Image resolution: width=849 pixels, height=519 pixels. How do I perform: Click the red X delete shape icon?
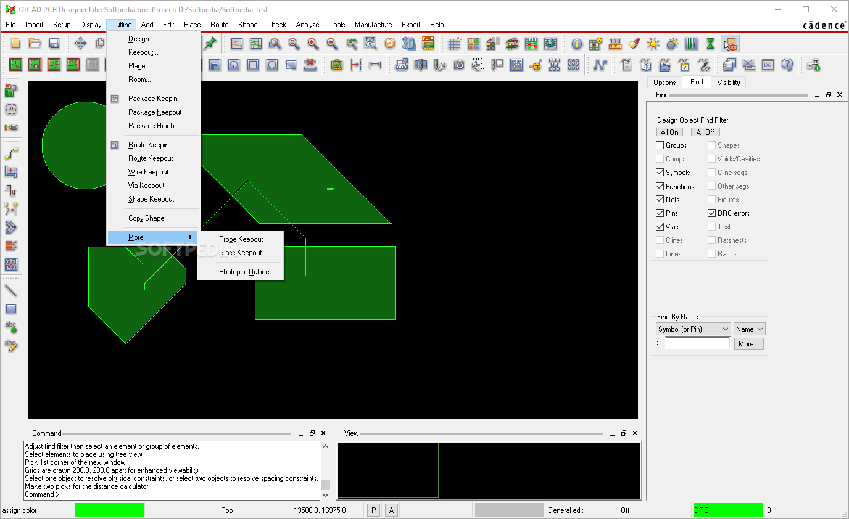[310, 65]
